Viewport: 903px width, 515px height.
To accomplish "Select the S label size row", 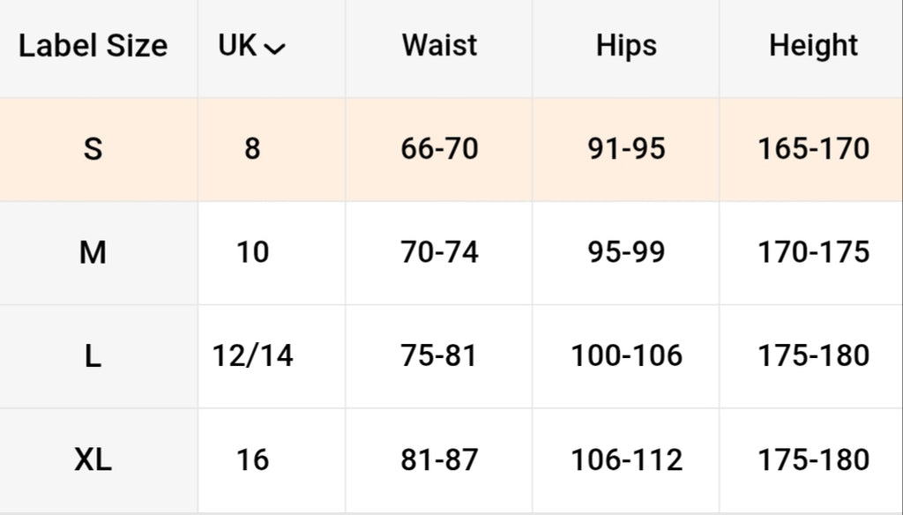I will (93, 149).
